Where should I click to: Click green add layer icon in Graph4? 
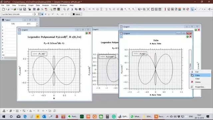[x=187, y=37]
